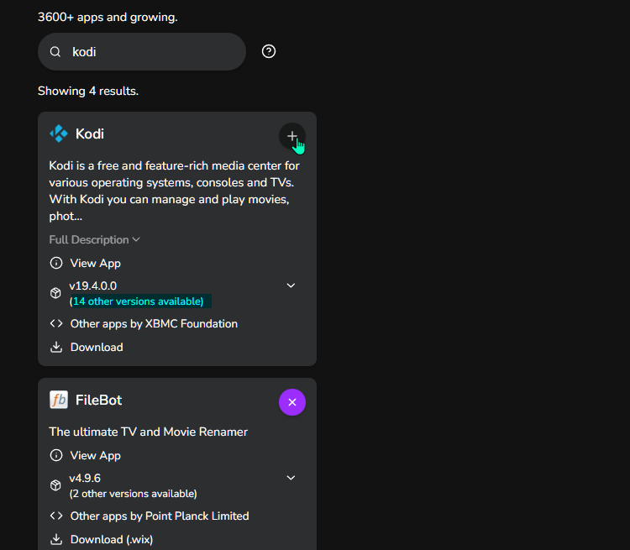Click the Kodi logo icon
630x550 pixels.
[59, 134]
